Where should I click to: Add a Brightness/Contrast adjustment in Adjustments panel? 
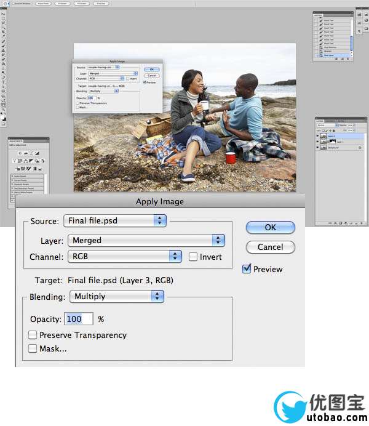coord(20,153)
